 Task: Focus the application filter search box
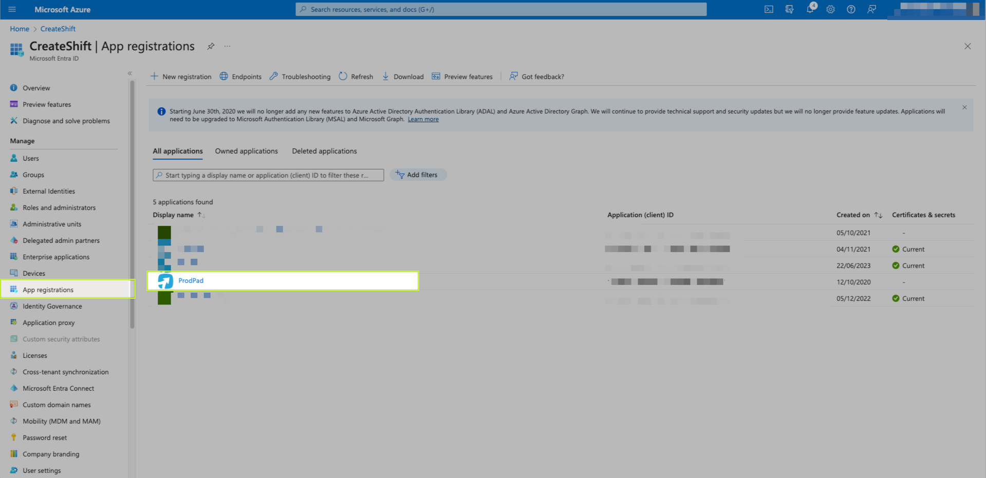268,175
